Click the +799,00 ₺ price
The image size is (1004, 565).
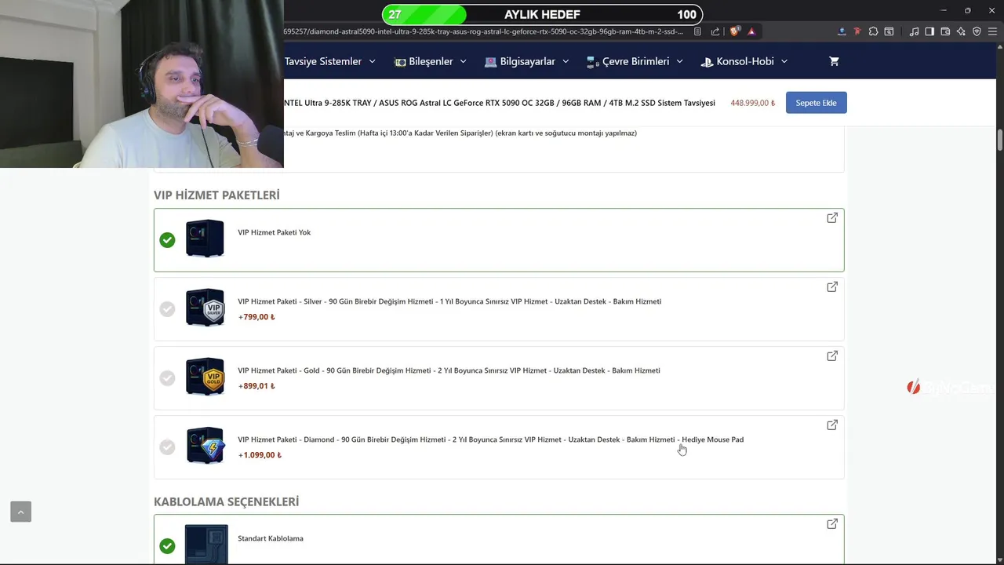[256, 317]
